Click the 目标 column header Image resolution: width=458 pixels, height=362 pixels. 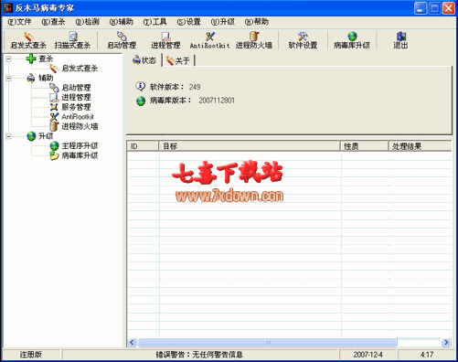coord(250,146)
